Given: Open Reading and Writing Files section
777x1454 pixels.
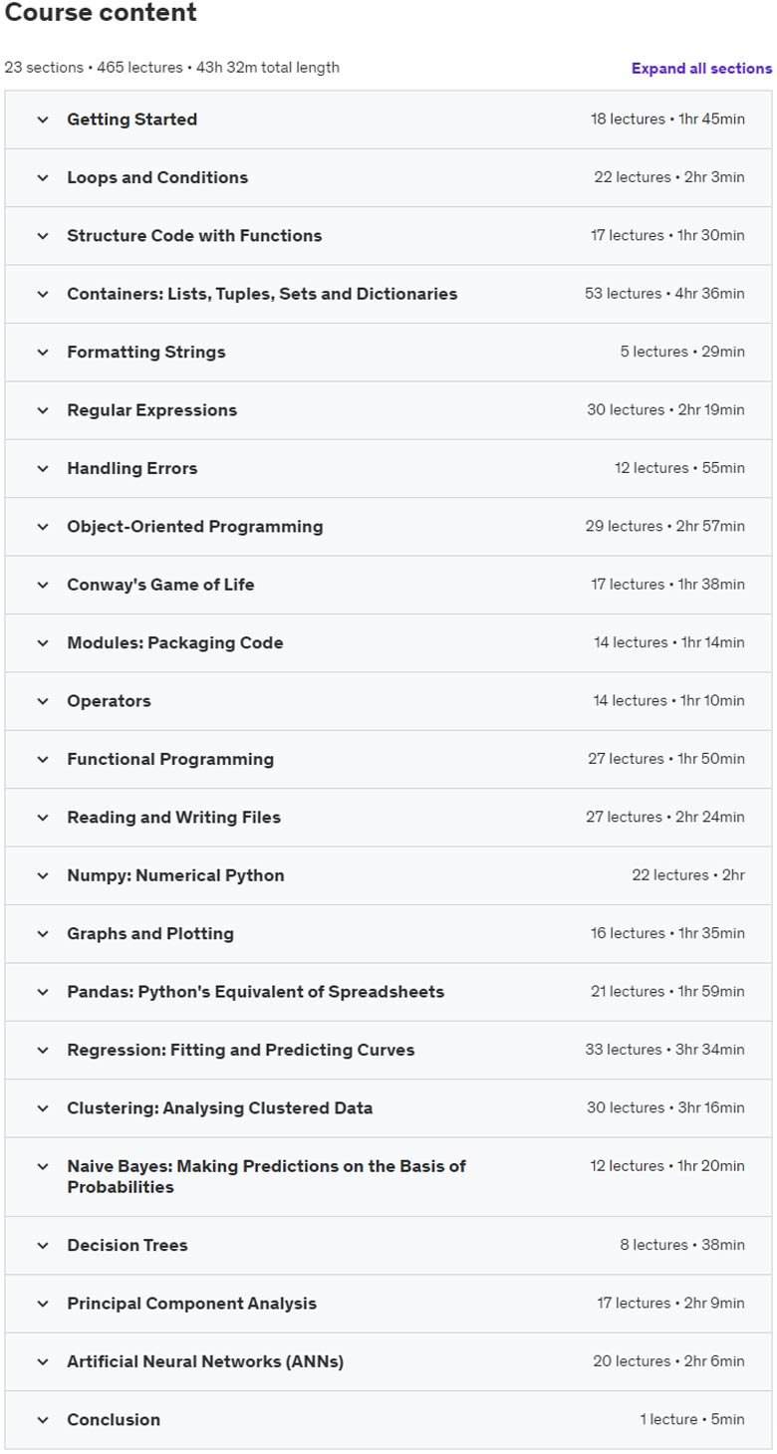Looking at the screenshot, I should (x=388, y=818).
